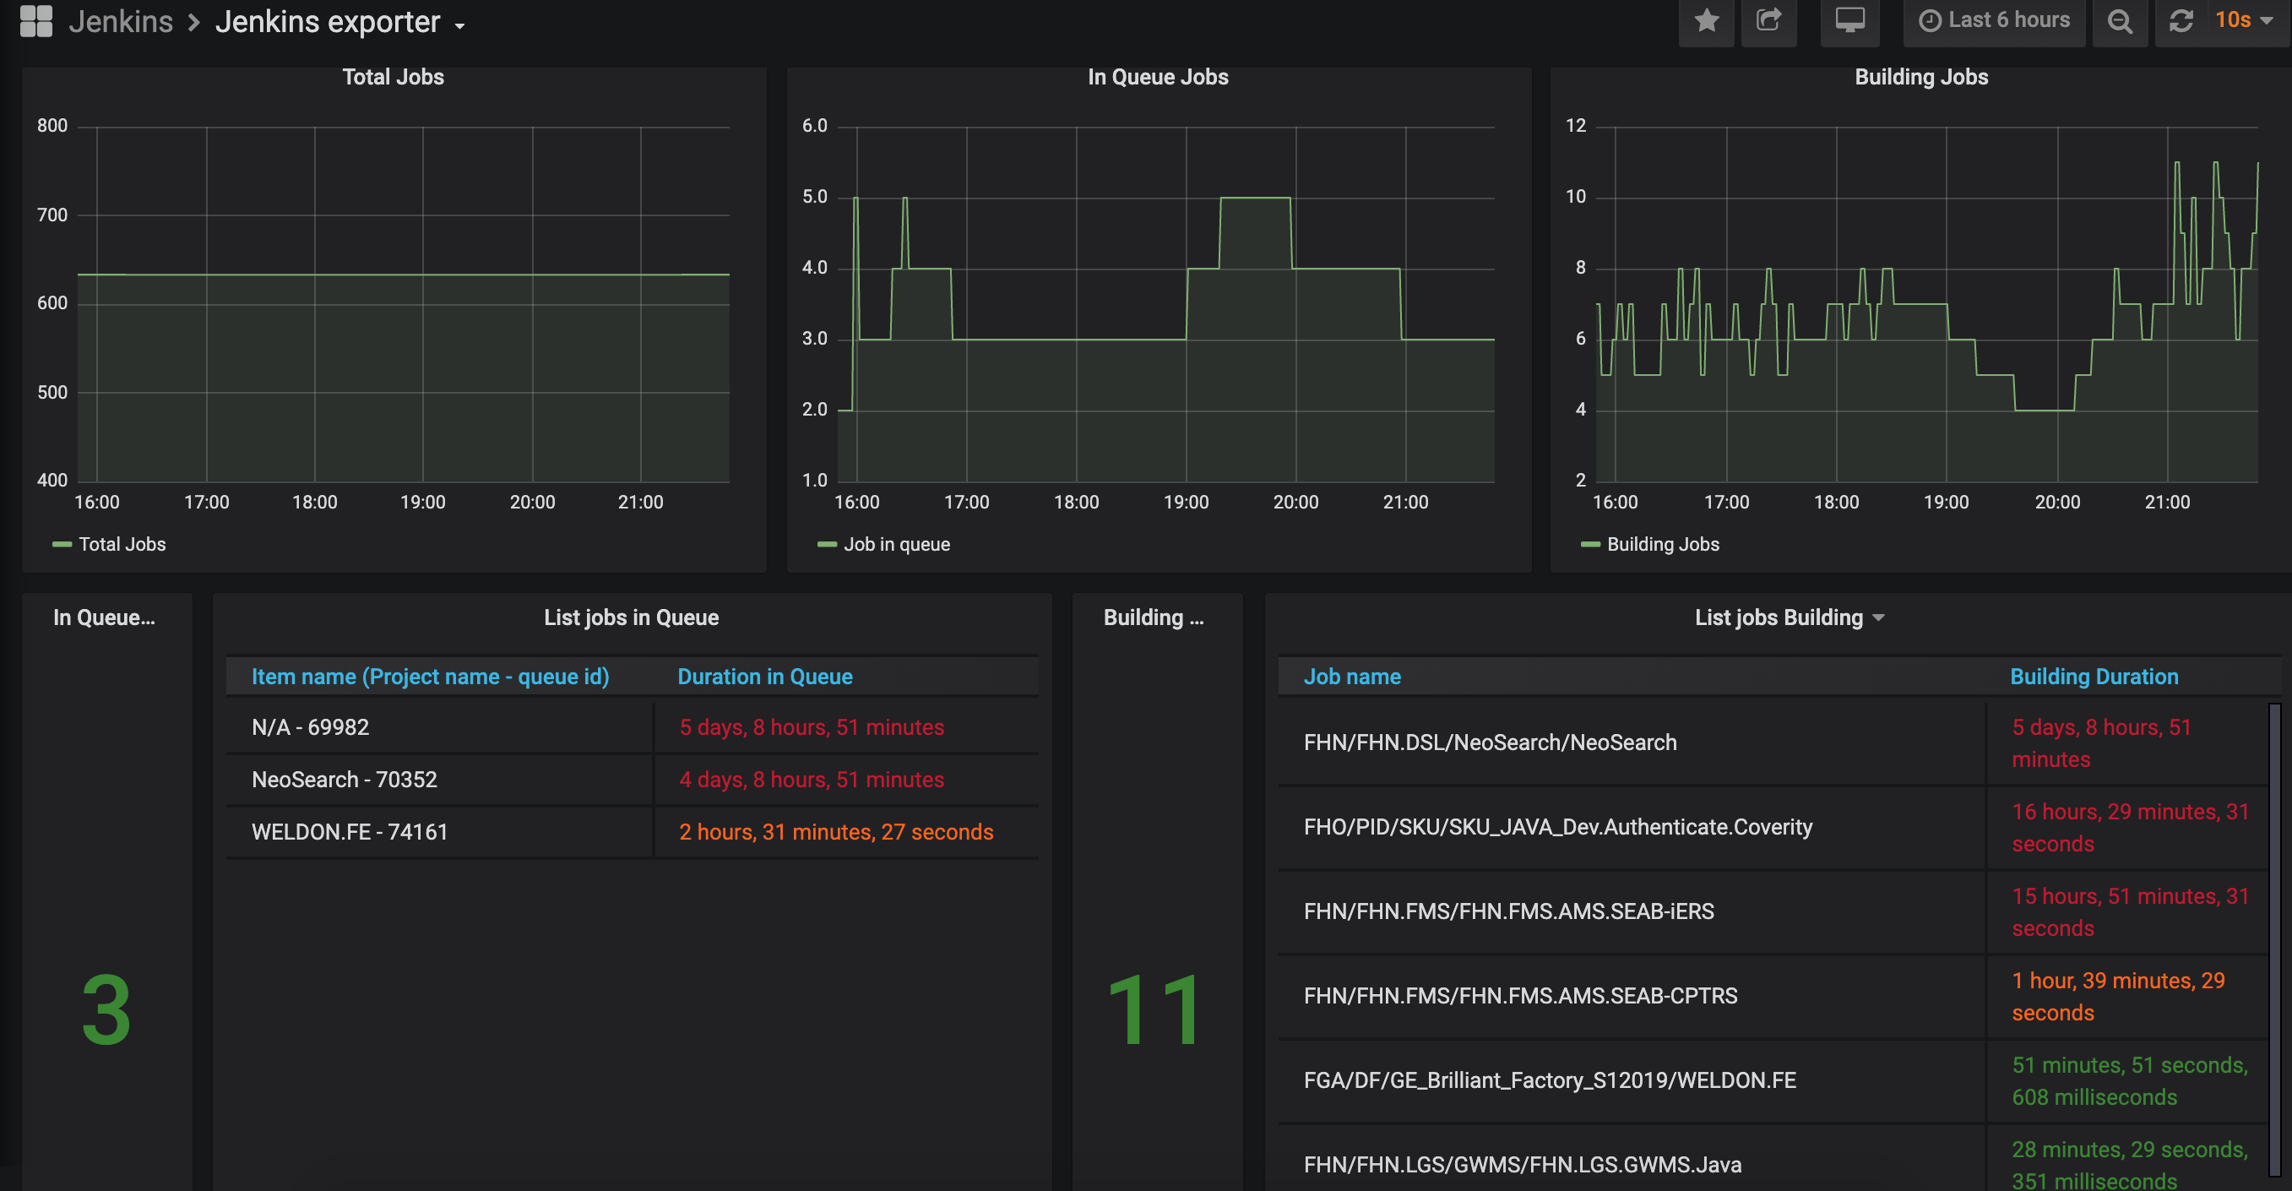The height and width of the screenshot is (1191, 2292).
Task: Click the clock icon in time picker
Action: [x=1929, y=20]
